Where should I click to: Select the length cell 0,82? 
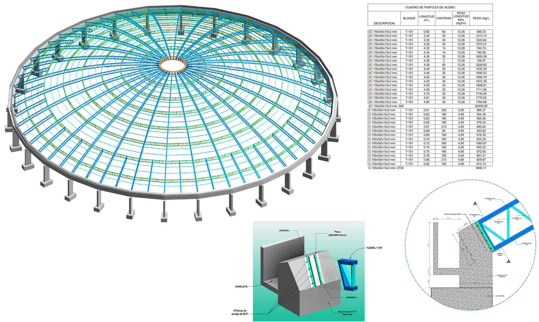(x=426, y=164)
